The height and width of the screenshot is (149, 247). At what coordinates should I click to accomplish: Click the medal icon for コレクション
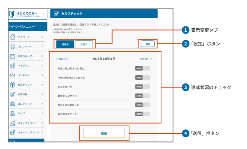pyautogui.click(x=12, y=104)
